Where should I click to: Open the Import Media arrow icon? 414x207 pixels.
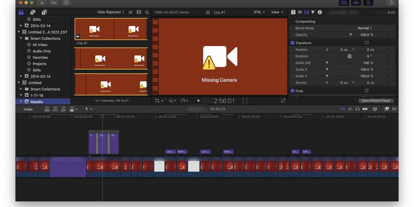42,3
